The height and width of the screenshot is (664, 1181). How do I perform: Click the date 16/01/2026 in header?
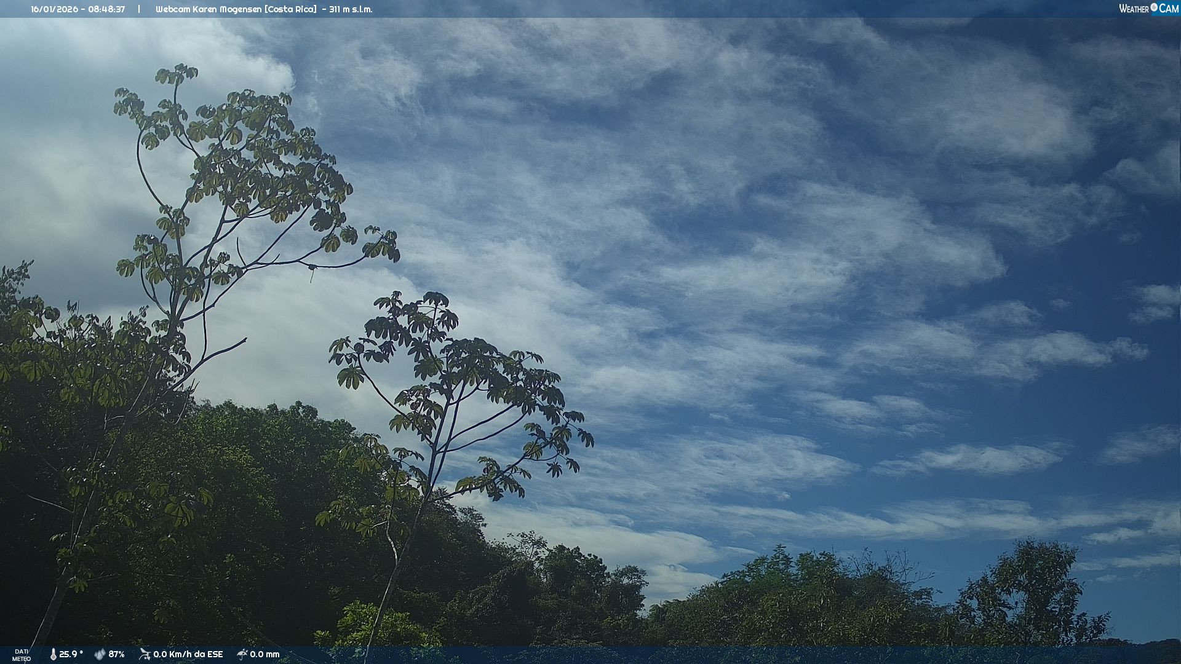click(x=54, y=9)
